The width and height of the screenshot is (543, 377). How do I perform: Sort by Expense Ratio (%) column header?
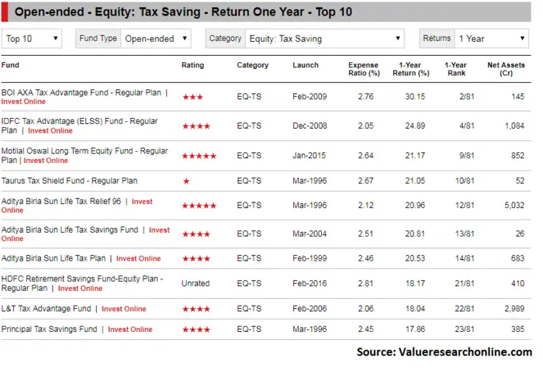point(364,69)
